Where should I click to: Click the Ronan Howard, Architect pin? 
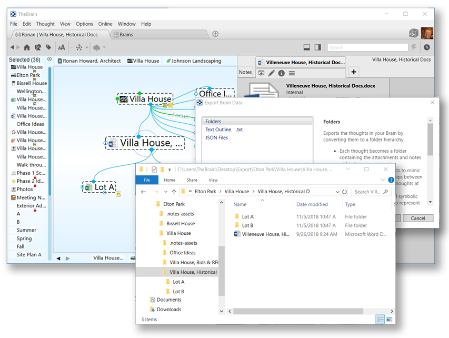pos(89,61)
